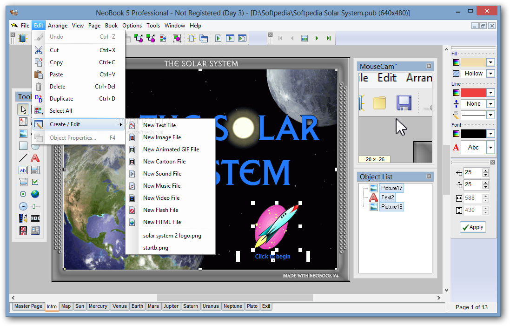This screenshot has width=510, height=326.
Task: Select the Media Player tool with music note
Action: click(x=23, y=218)
